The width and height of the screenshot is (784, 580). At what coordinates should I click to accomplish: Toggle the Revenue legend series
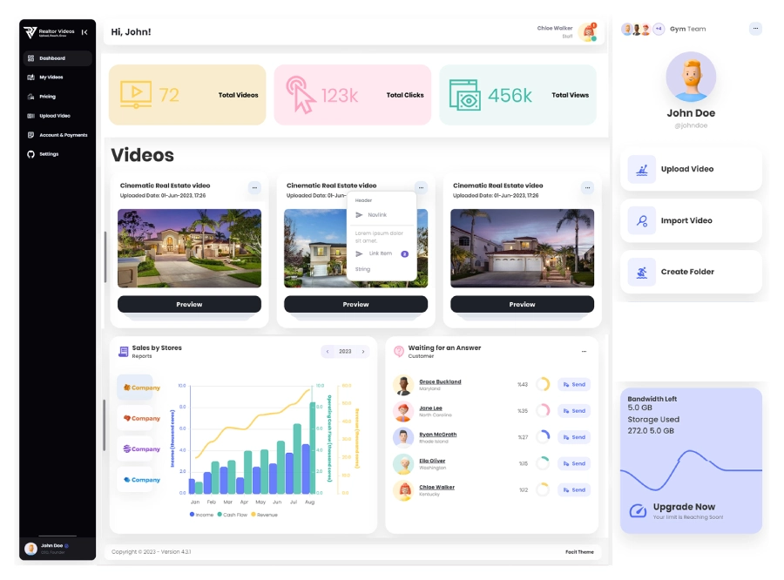pos(266,515)
